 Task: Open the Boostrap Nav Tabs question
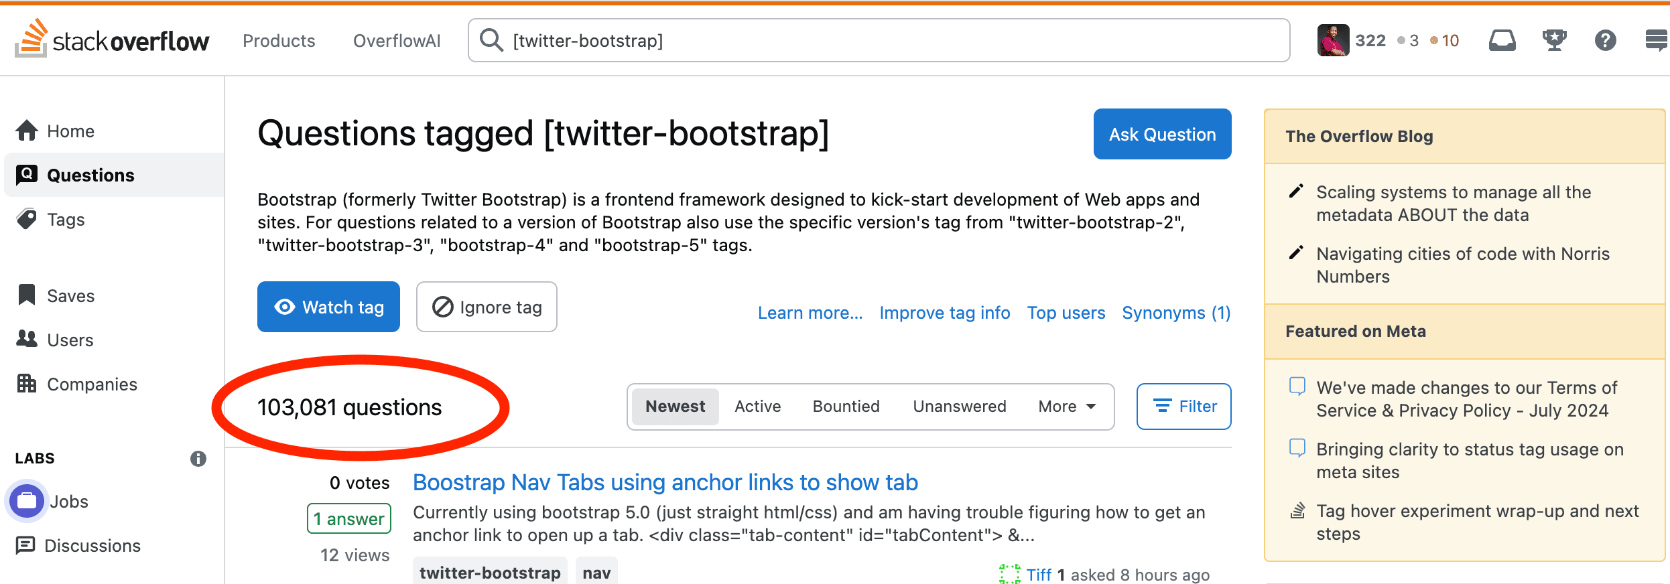[x=665, y=482]
